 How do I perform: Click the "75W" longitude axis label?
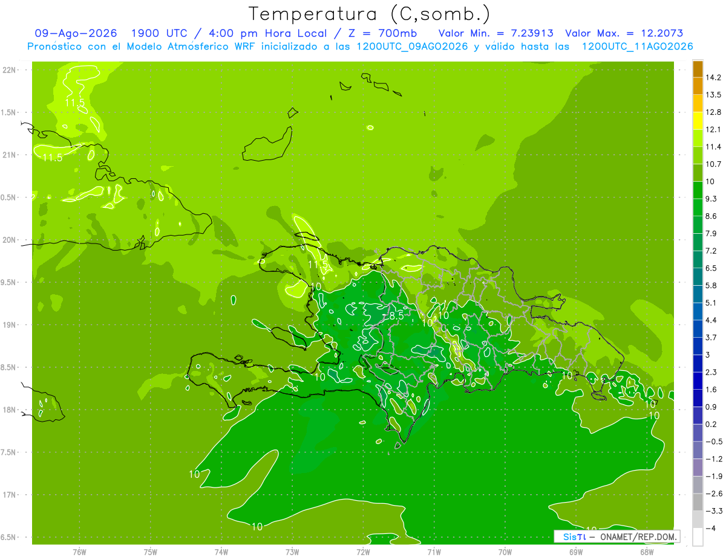[x=150, y=552]
